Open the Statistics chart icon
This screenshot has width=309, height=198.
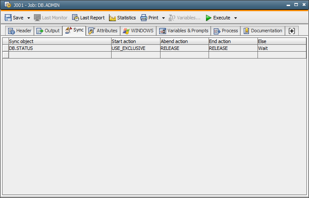click(x=112, y=18)
